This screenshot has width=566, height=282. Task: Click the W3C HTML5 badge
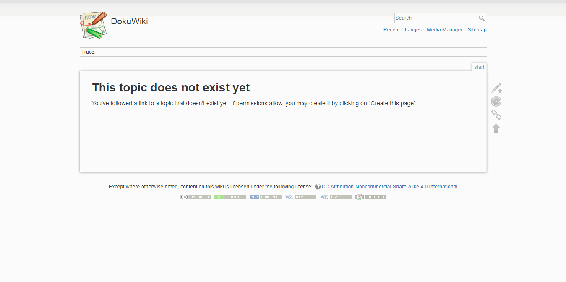coord(300,197)
